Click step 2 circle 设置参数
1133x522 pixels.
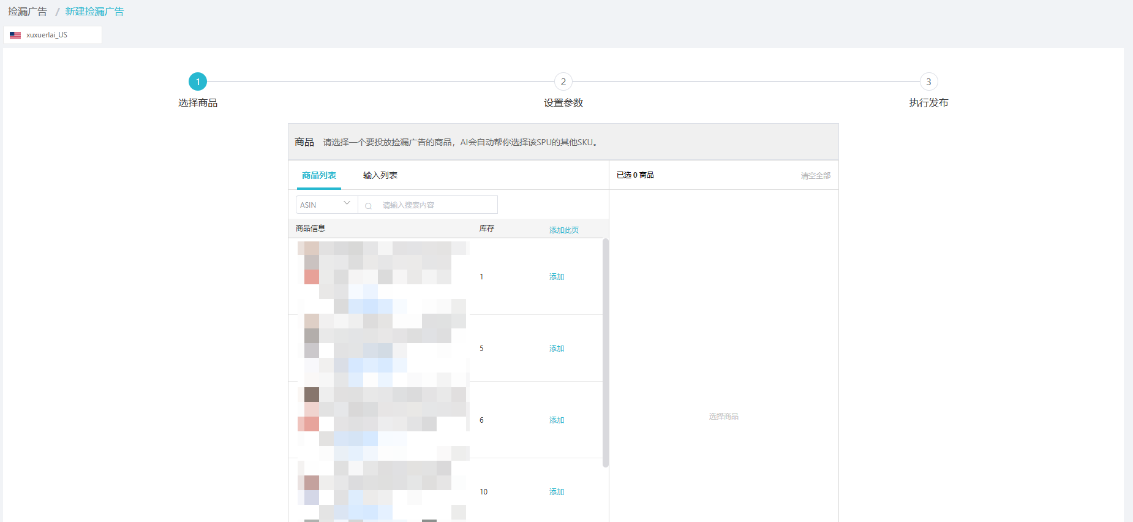[x=563, y=81]
